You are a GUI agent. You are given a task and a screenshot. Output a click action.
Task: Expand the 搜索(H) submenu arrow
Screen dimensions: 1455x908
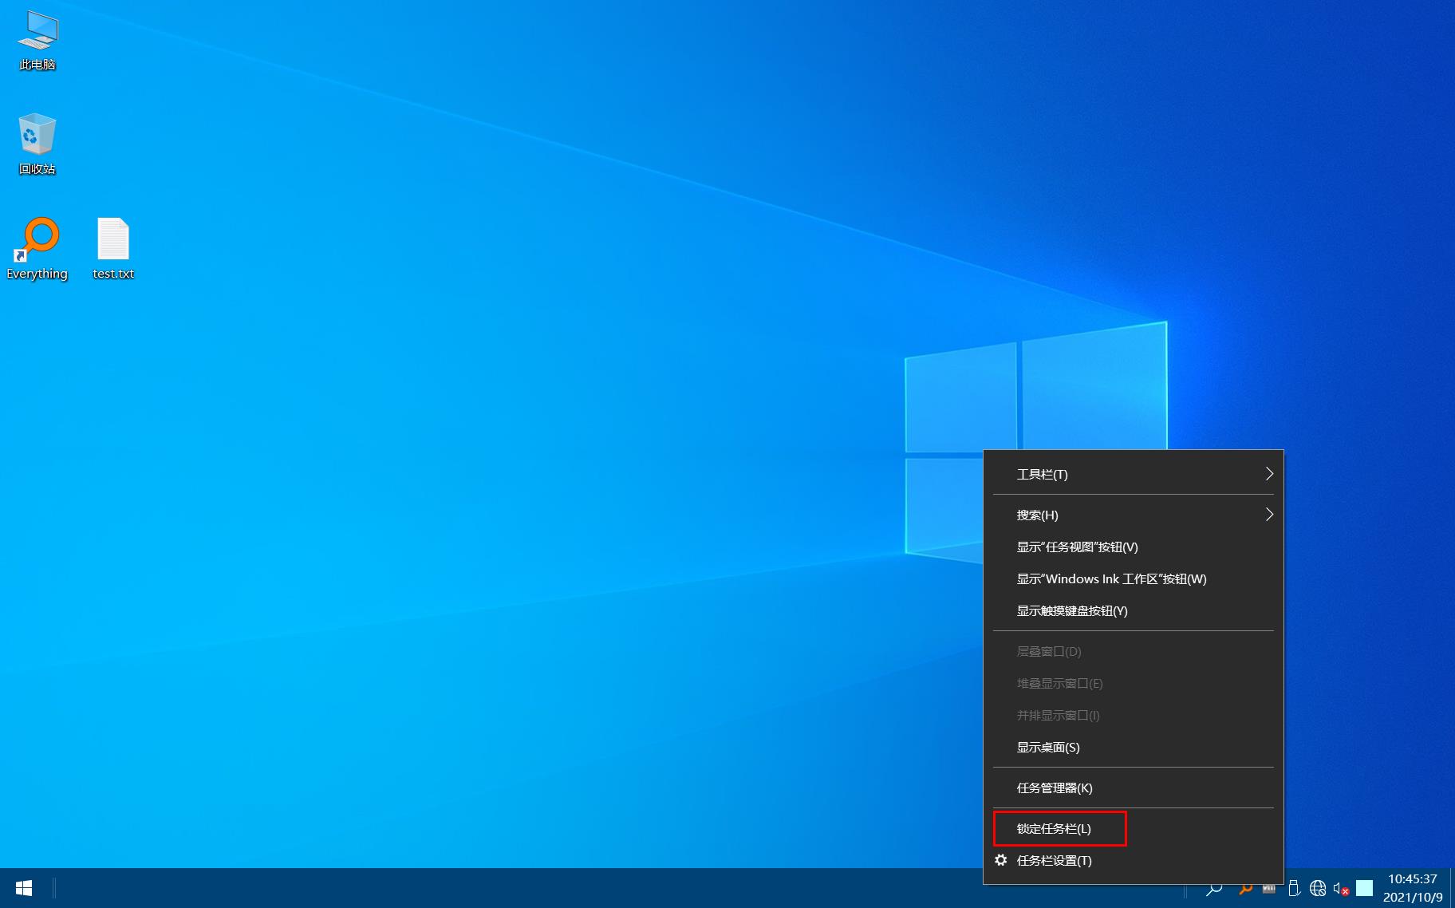[x=1268, y=515]
